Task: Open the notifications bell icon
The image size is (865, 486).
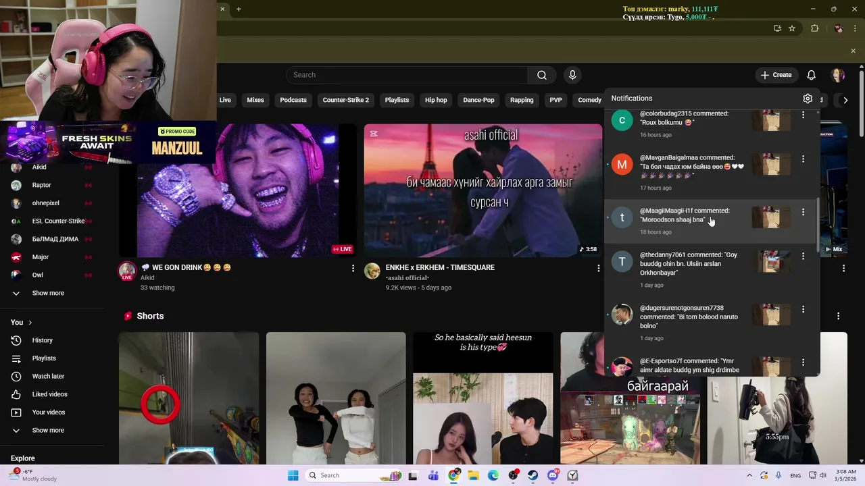Action: (811, 75)
